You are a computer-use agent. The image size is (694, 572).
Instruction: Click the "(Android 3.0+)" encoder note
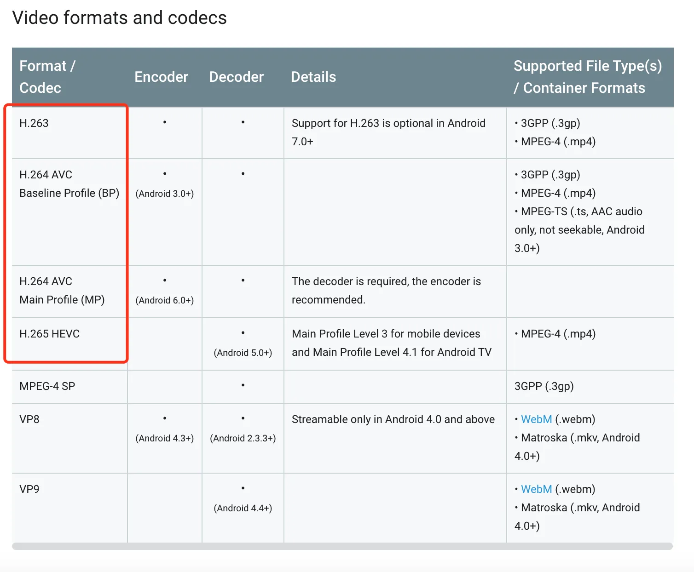click(165, 194)
